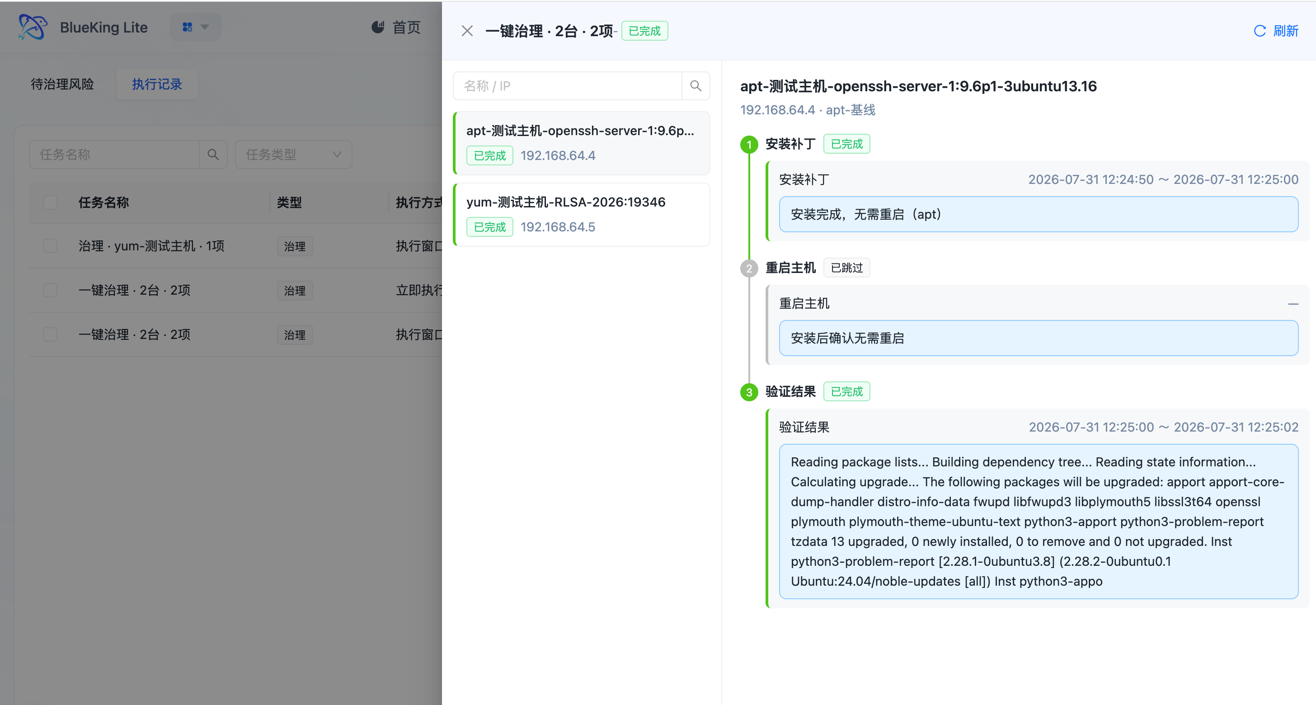Click the 任务名称 column header
This screenshot has width=1316, height=705.
click(103, 202)
